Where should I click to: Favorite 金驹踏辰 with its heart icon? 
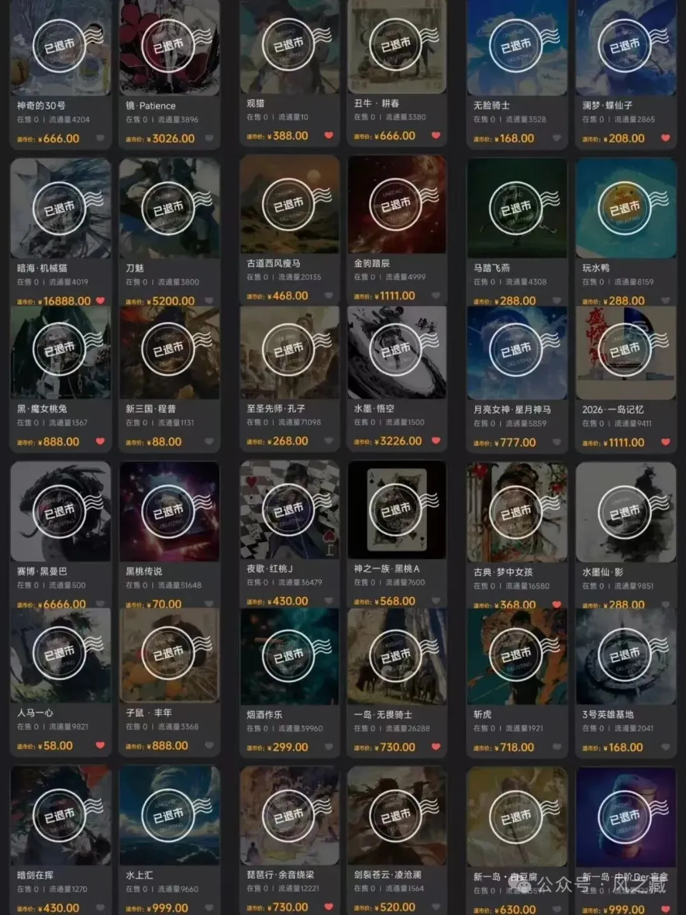pos(436,295)
